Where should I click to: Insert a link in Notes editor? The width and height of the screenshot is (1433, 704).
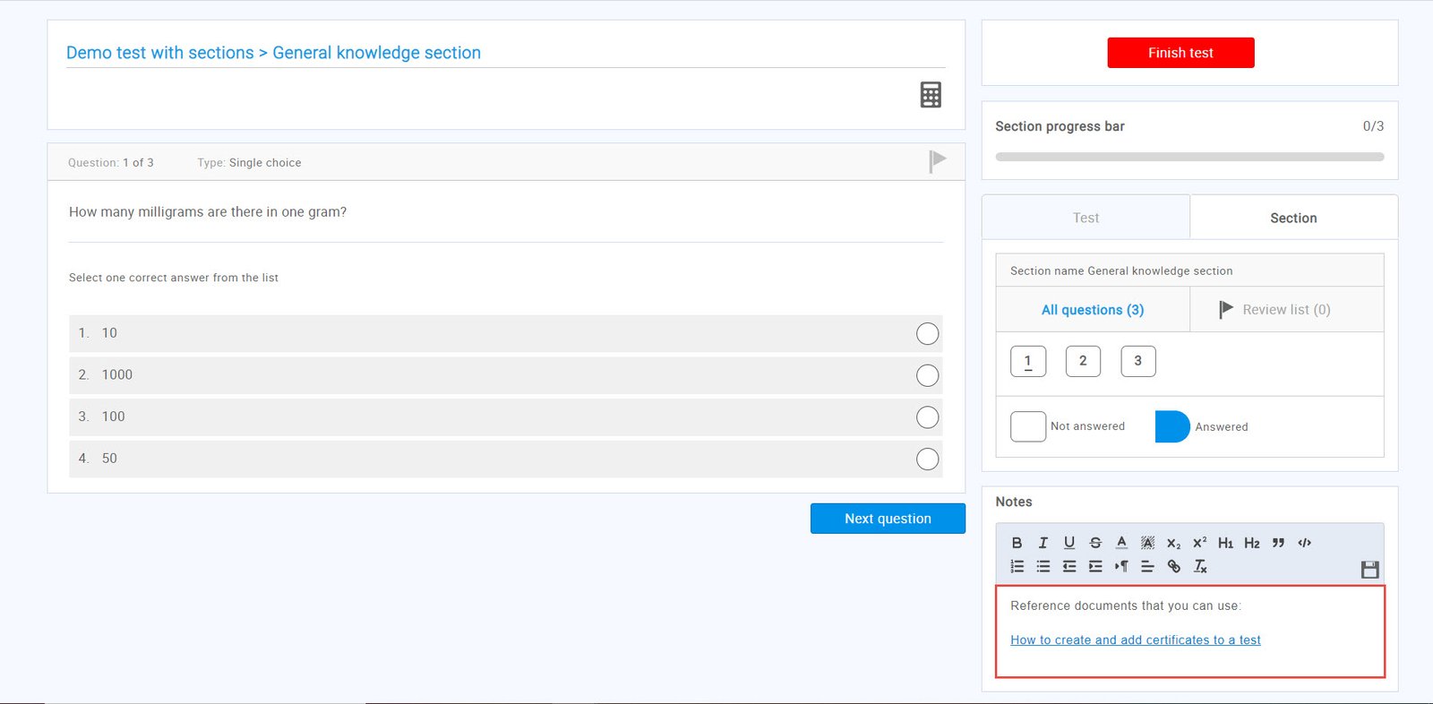pyautogui.click(x=1173, y=566)
